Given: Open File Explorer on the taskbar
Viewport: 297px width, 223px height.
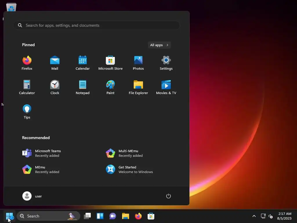Looking at the screenshot, I should [x=125, y=216].
